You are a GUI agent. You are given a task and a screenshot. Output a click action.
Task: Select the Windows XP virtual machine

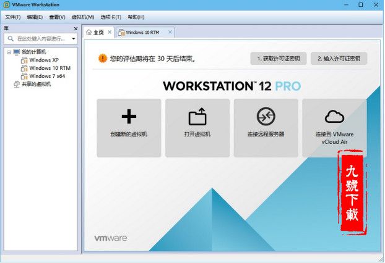point(44,60)
